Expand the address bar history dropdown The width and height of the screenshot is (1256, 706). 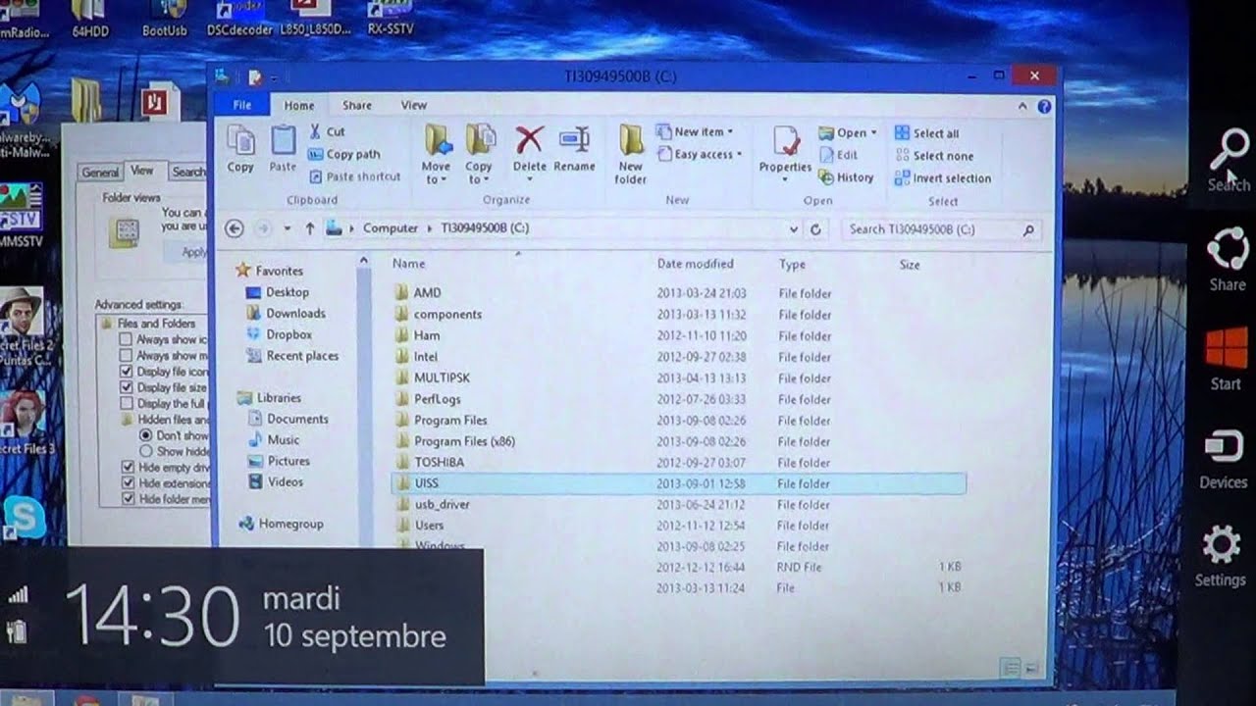coord(794,229)
